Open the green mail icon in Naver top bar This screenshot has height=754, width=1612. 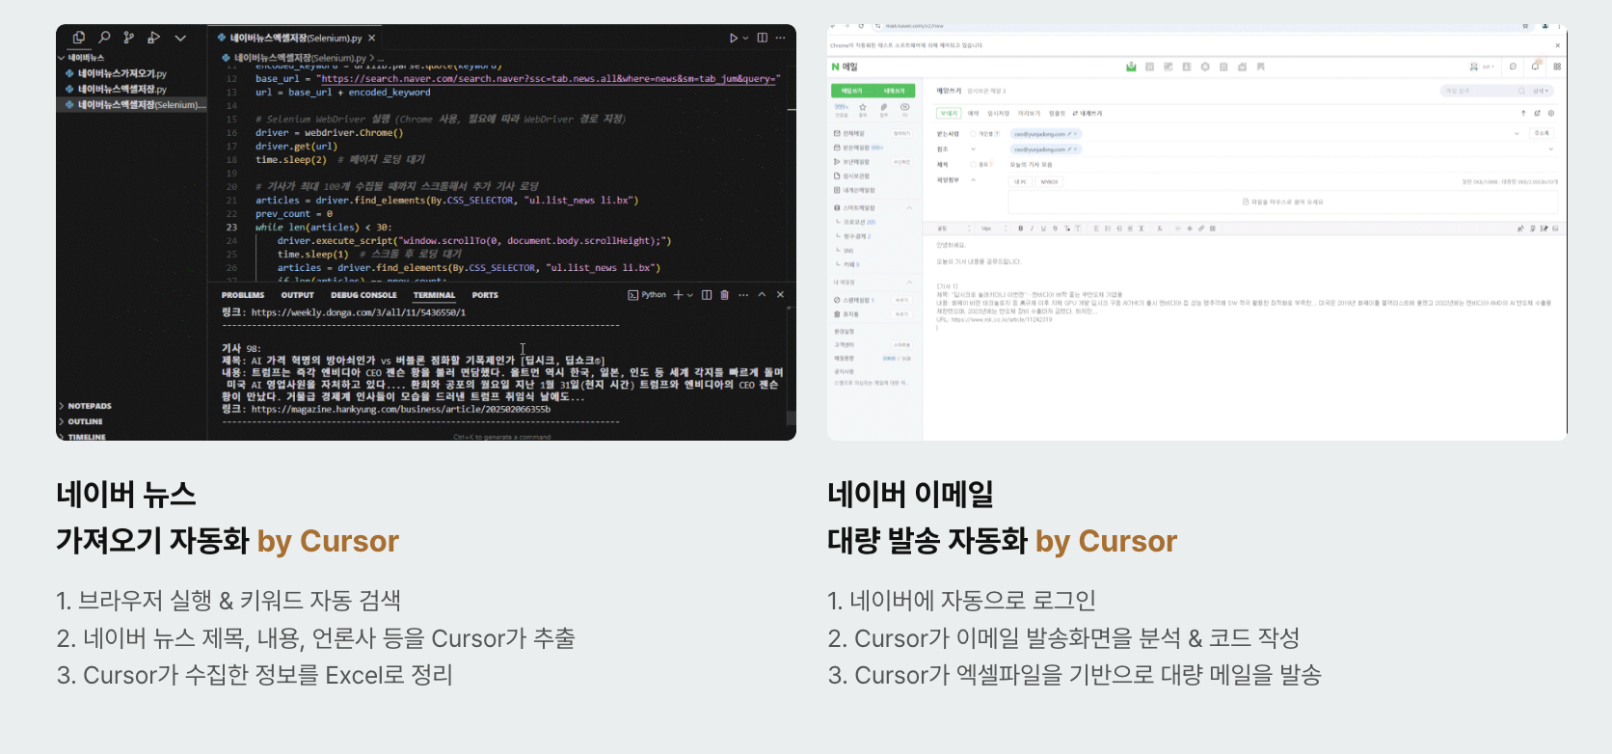[1131, 67]
